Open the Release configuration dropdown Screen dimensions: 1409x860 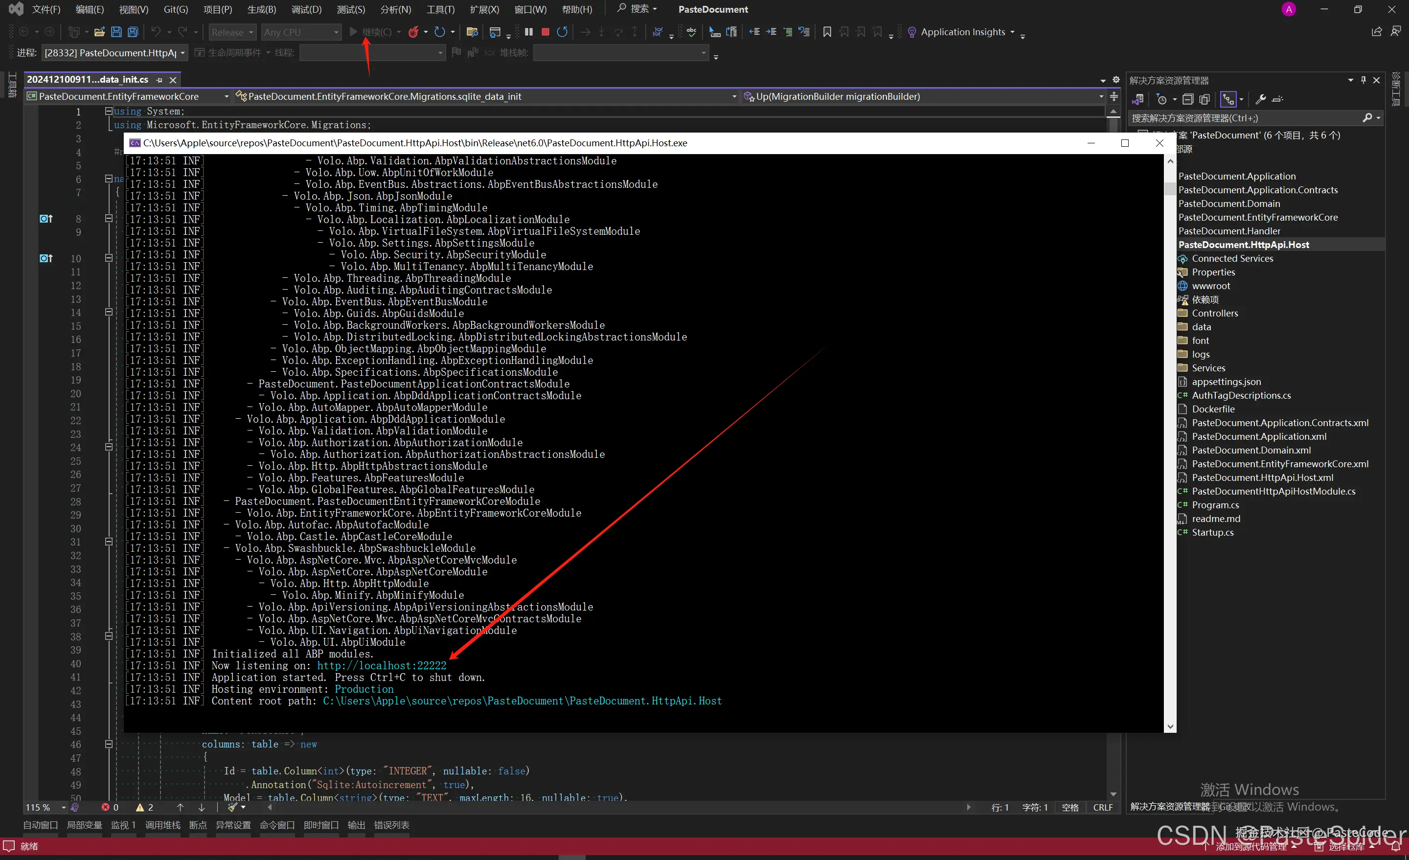coord(232,33)
